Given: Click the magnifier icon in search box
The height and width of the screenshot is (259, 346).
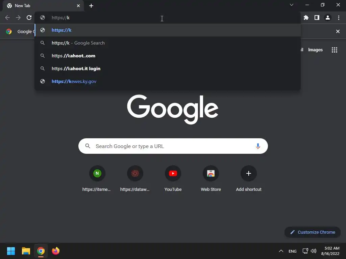Looking at the screenshot, I should [88, 146].
